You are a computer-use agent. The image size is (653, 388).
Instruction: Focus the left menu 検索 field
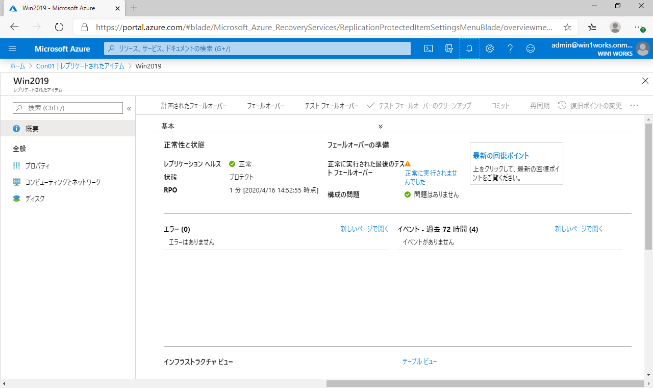67,108
